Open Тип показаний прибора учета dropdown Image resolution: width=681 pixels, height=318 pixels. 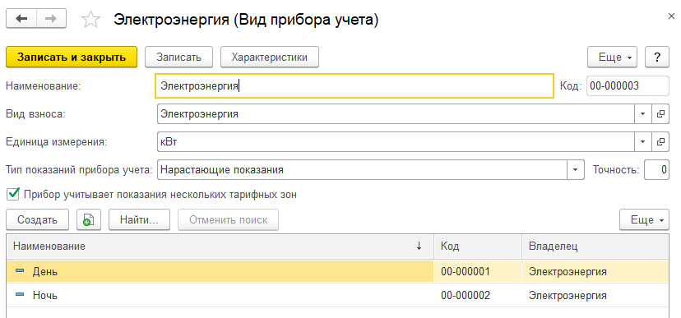(x=576, y=169)
